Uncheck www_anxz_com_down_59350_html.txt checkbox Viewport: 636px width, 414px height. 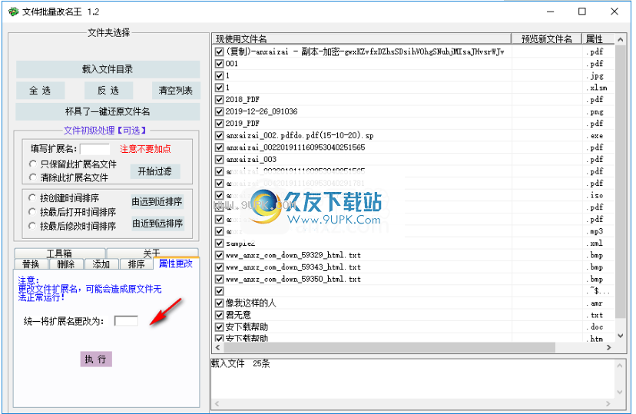(220, 279)
